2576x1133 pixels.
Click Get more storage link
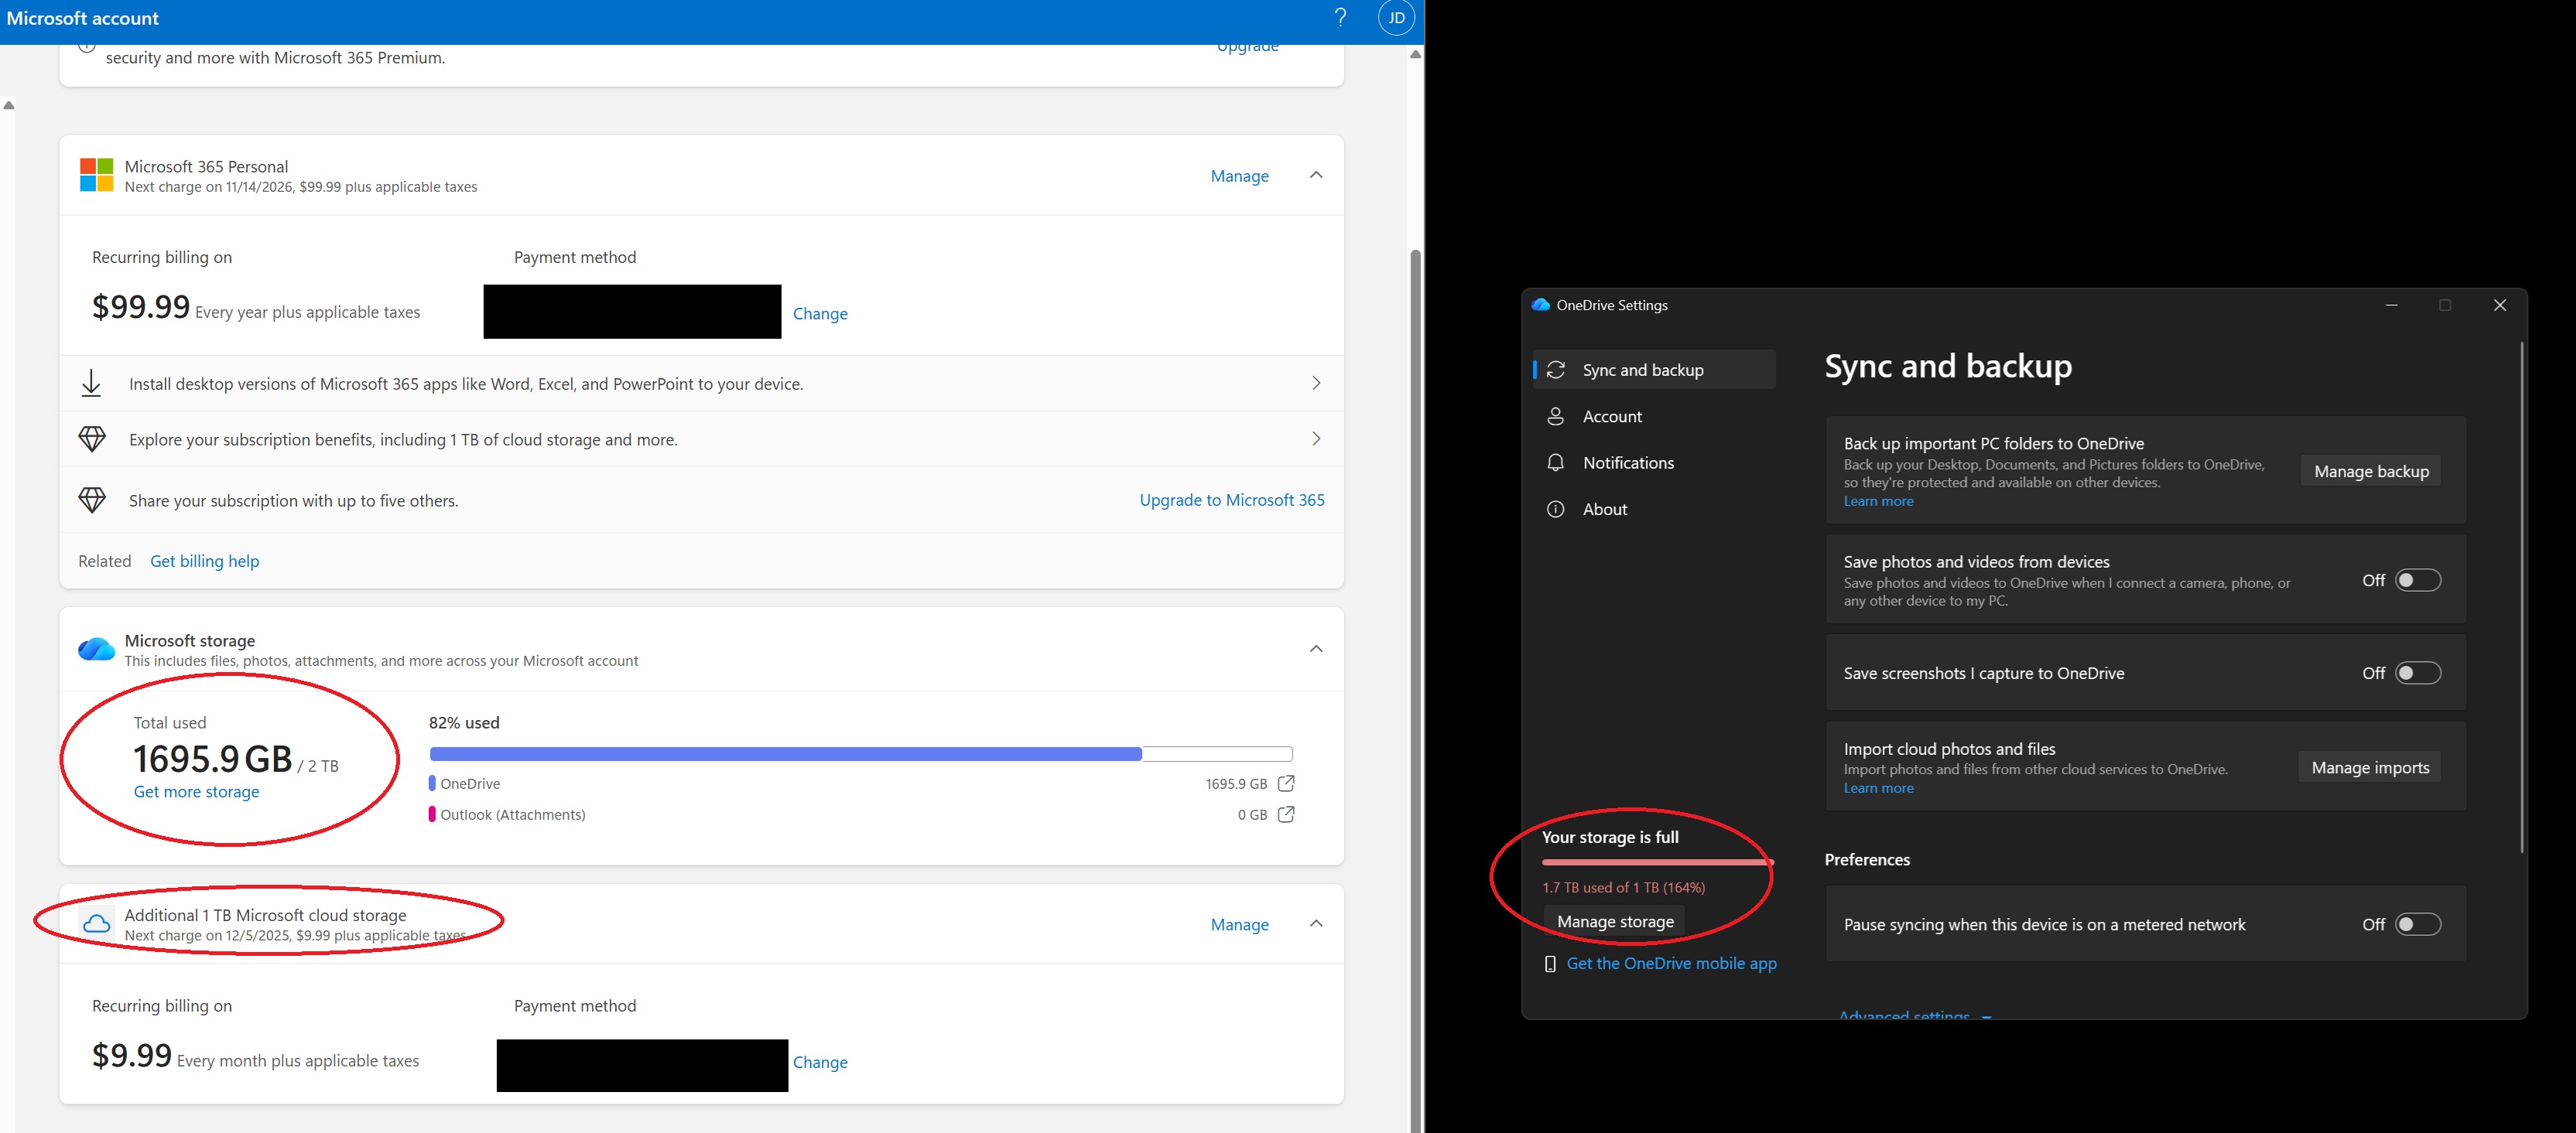click(196, 791)
